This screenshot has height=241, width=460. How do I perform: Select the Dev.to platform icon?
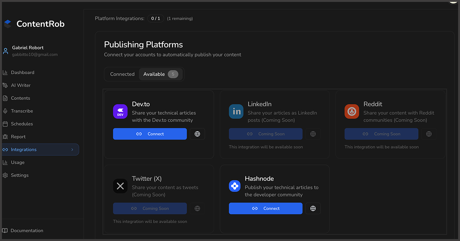(120, 111)
